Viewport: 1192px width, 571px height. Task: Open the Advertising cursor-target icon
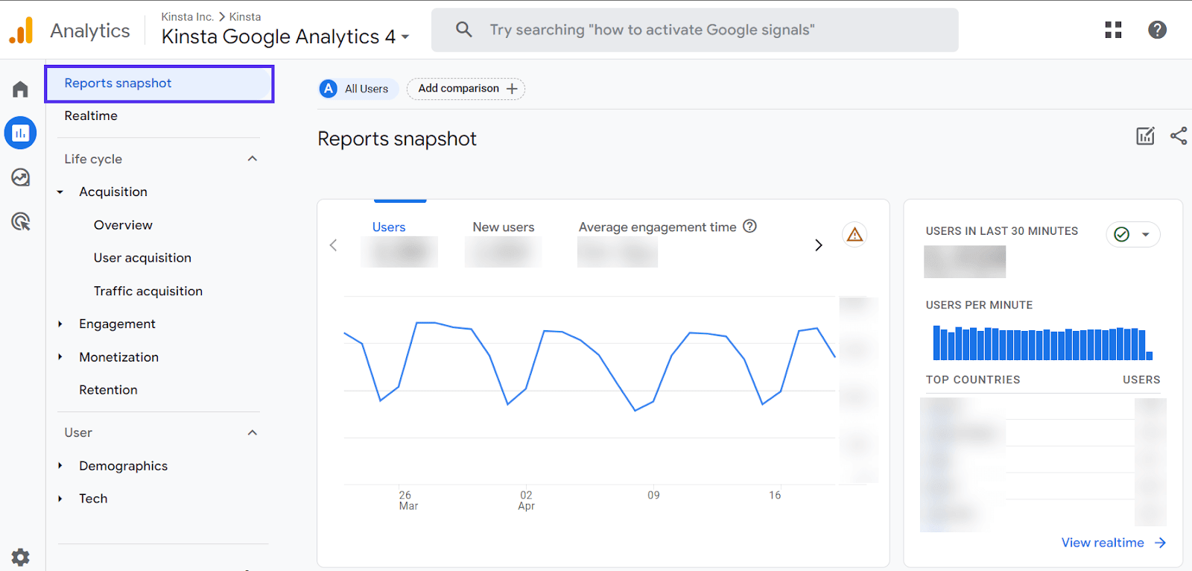tap(20, 221)
